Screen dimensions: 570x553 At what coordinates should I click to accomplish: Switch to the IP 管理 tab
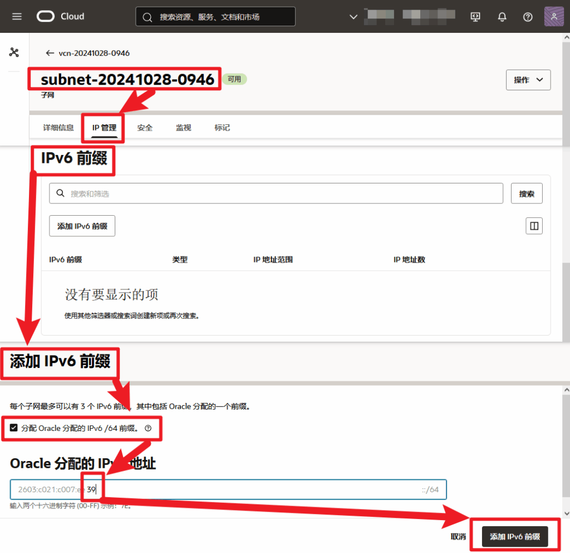104,128
